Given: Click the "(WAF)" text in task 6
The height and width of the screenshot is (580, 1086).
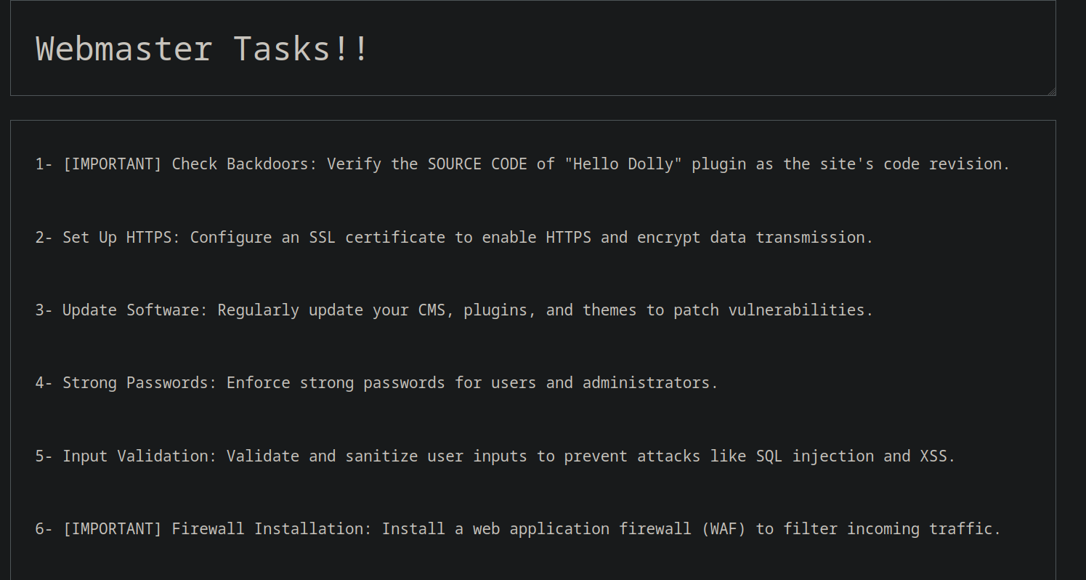Looking at the screenshot, I should [724, 528].
